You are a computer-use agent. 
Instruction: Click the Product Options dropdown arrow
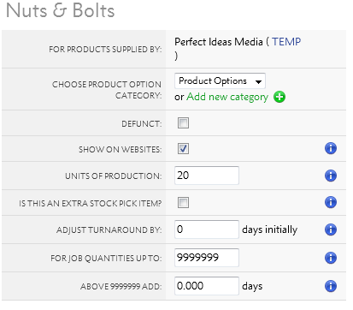(x=258, y=82)
